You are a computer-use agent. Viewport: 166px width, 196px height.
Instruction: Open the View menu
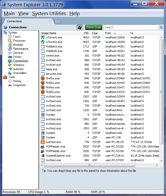point(23,13)
